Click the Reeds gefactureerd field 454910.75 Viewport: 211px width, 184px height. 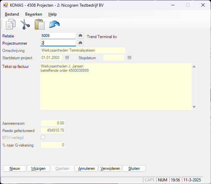pos(53,130)
